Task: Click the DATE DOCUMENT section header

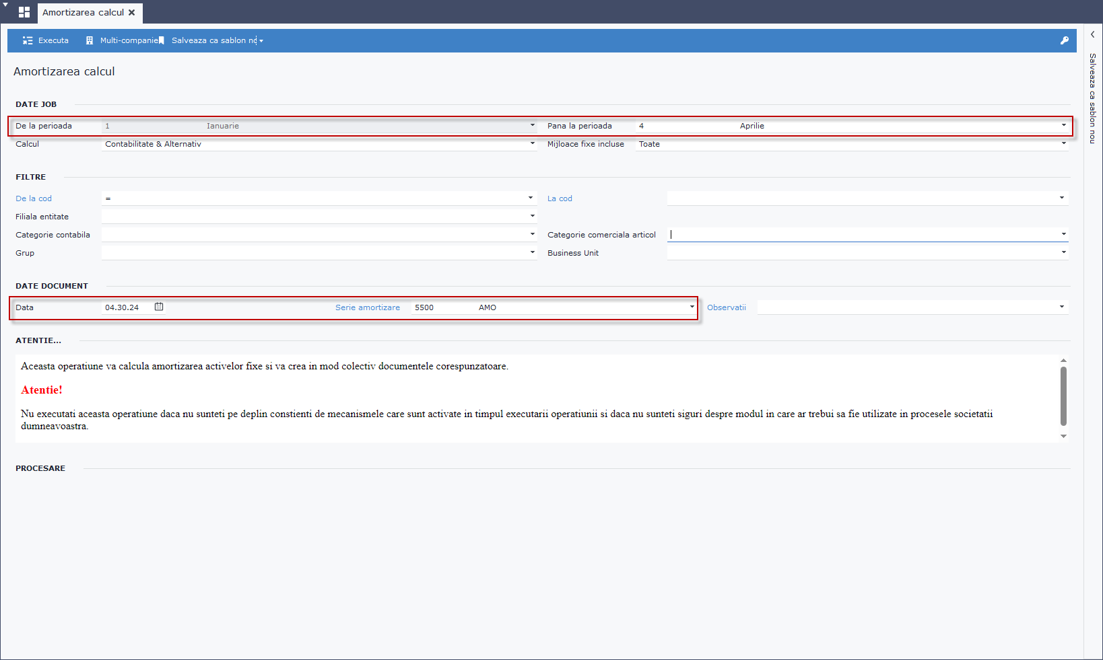Action: [52, 286]
